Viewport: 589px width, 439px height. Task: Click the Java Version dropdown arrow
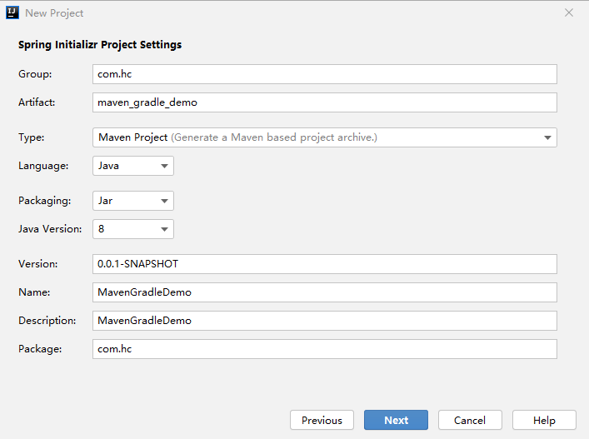point(164,229)
